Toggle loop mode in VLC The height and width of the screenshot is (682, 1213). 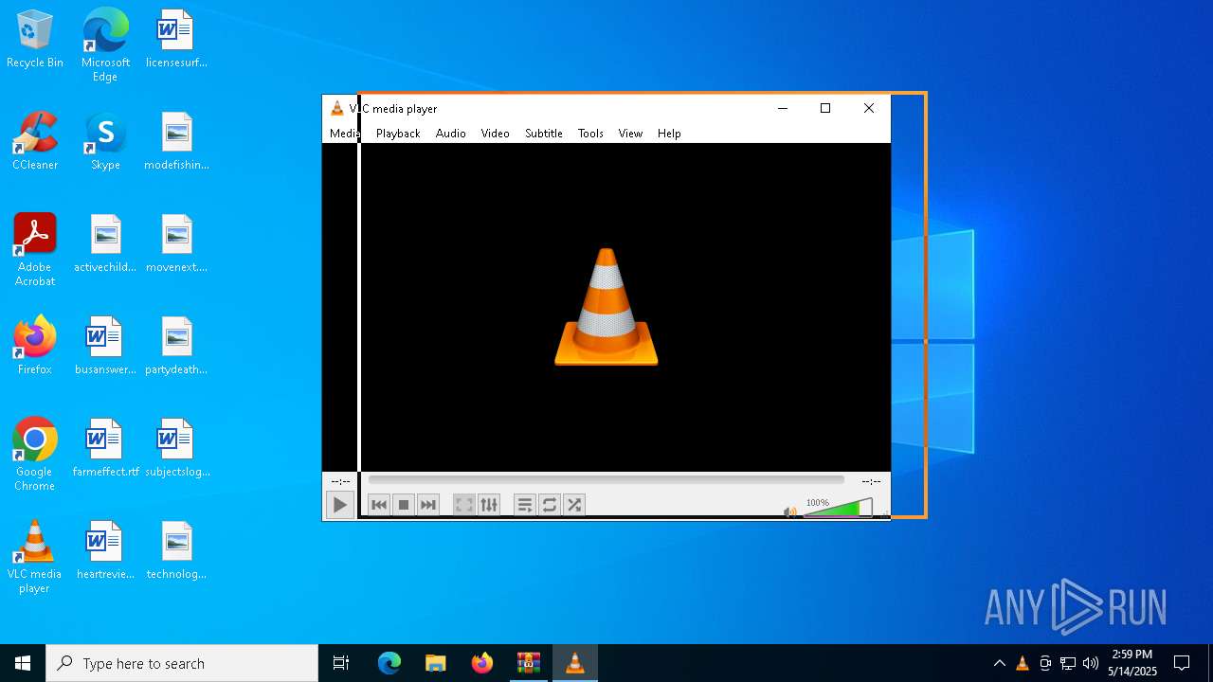click(x=550, y=505)
